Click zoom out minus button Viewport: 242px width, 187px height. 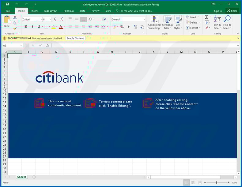pyautogui.click(x=205, y=182)
